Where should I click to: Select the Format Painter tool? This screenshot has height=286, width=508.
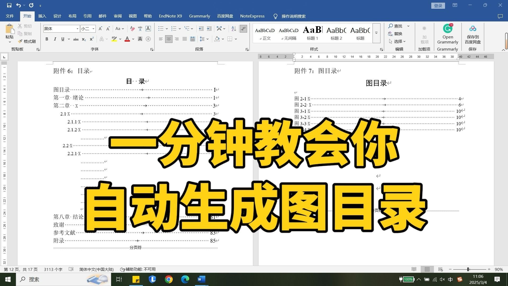click(27, 41)
